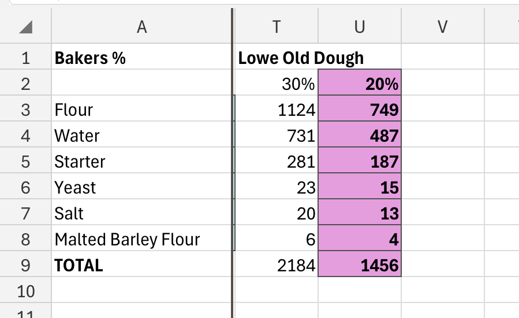Select the pink total cell 1456
Image resolution: width=519 pixels, height=318 pixels.
tap(359, 265)
